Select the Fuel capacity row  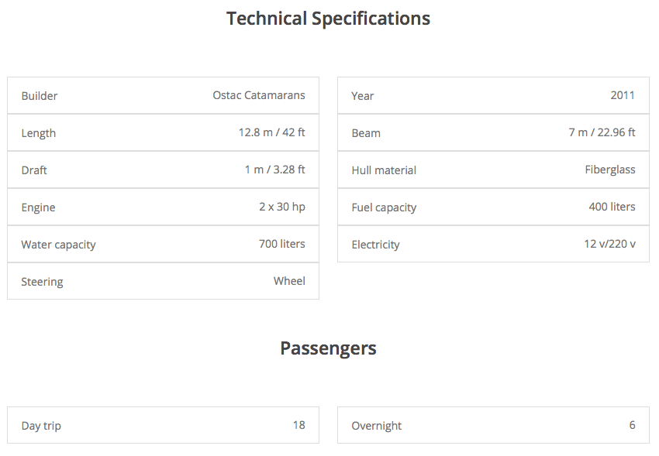click(493, 207)
